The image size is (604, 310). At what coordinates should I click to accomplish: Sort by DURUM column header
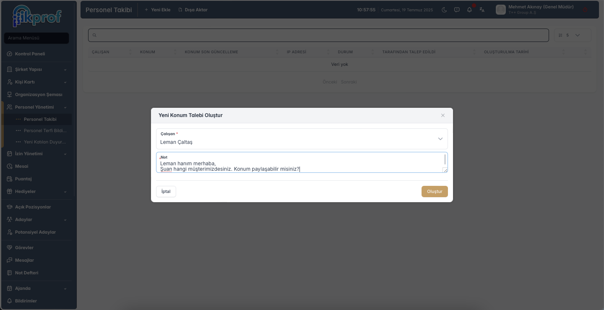click(345, 52)
